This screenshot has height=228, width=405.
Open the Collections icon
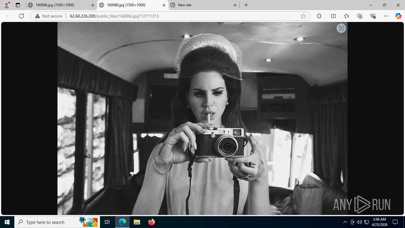point(360,16)
